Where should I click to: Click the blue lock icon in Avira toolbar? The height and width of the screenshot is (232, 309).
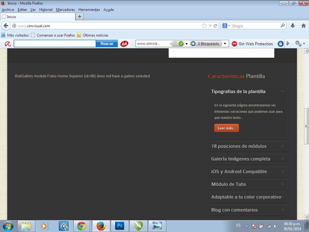280,44
